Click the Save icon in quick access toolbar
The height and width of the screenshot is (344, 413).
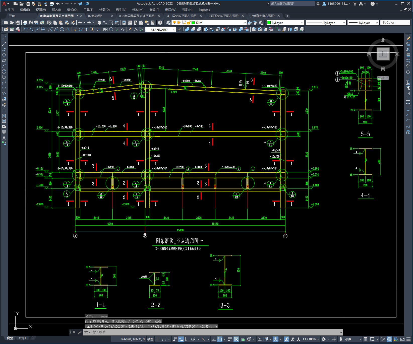click(x=28, y=4)
